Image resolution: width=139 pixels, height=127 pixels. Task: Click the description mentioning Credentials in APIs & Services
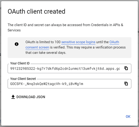coord(65,28)
